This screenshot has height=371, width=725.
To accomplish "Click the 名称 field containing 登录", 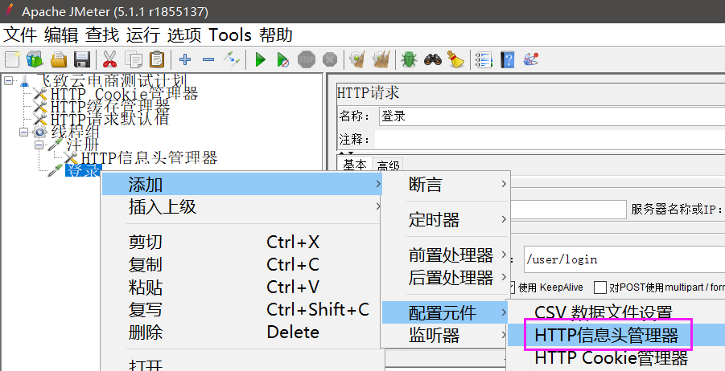I will point(552,116).
